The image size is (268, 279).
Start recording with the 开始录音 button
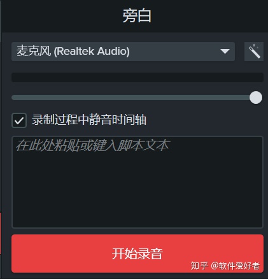[138, 254]
